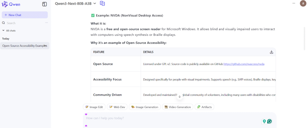Viewport: 308px width, 128px height.
Task: Click the 'Open Source' table cell
Action: pos(116,64)
